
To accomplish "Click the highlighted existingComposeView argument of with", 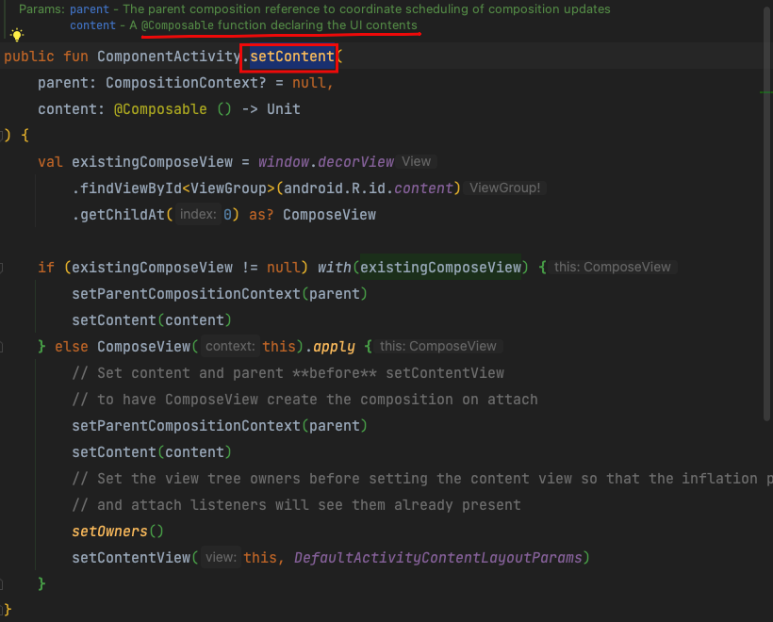I will [440, 267].
